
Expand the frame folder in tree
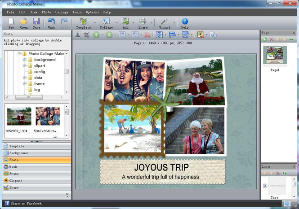pos(25,84)
